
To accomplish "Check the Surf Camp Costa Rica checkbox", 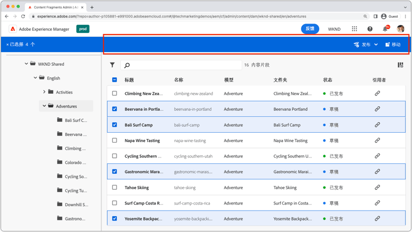I will 115,203.
